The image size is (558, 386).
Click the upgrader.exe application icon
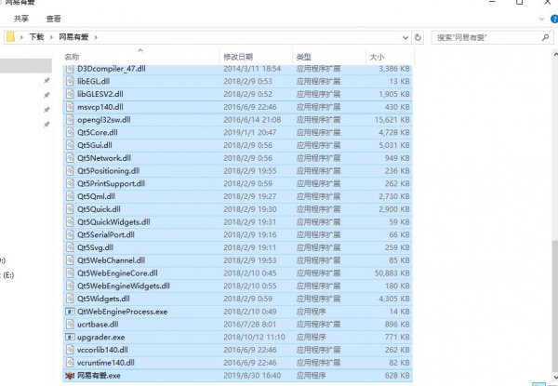point(70,337)
